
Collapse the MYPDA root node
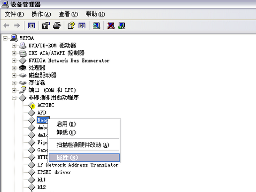click(5, 38)
